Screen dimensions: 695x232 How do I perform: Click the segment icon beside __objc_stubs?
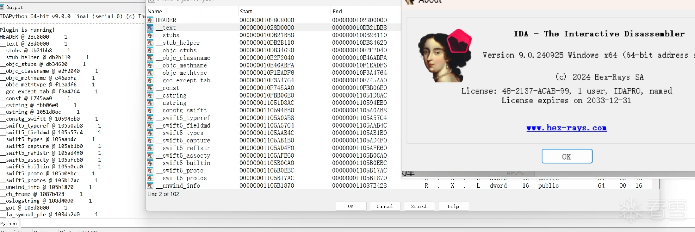[150, 50]
